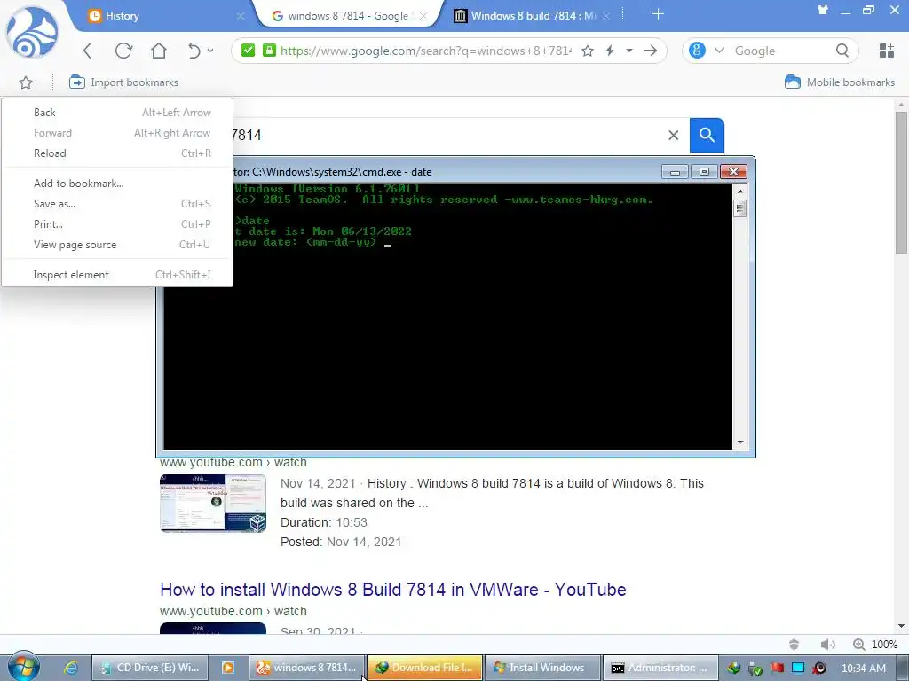
Task: Reload the page with the toolbar refresh icon
Action: [123, 51]
